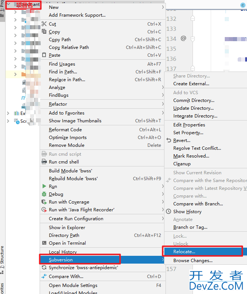This screenshot has width=247, height=294.
Task: Expand the Refactor submenu arrow
Action: point(163,104)
